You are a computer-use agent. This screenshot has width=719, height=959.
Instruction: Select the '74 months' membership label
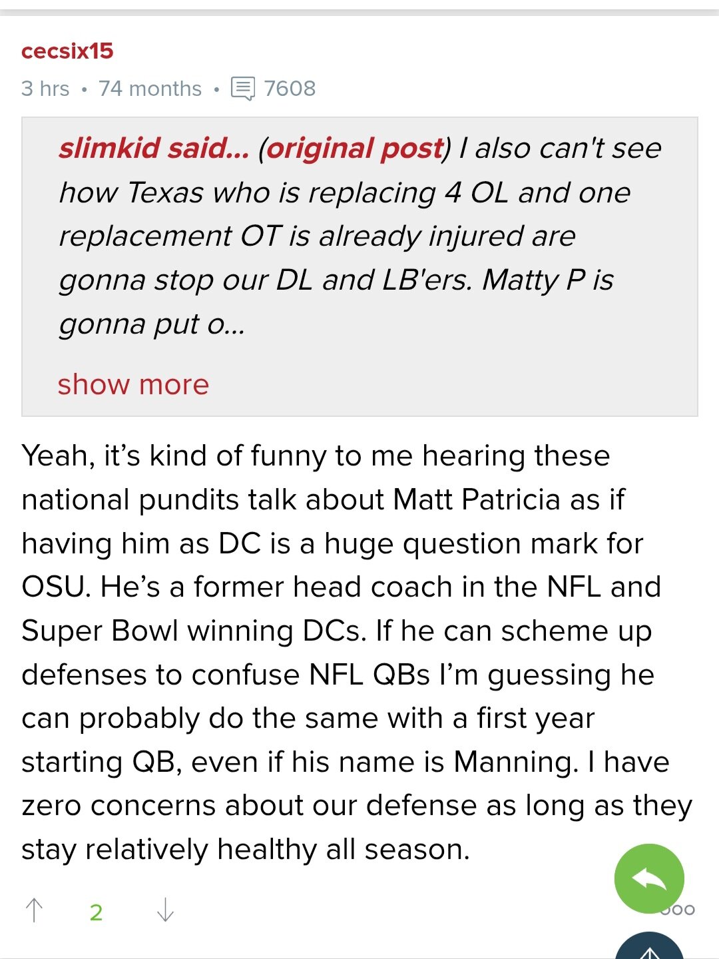(x=150, y=89)
